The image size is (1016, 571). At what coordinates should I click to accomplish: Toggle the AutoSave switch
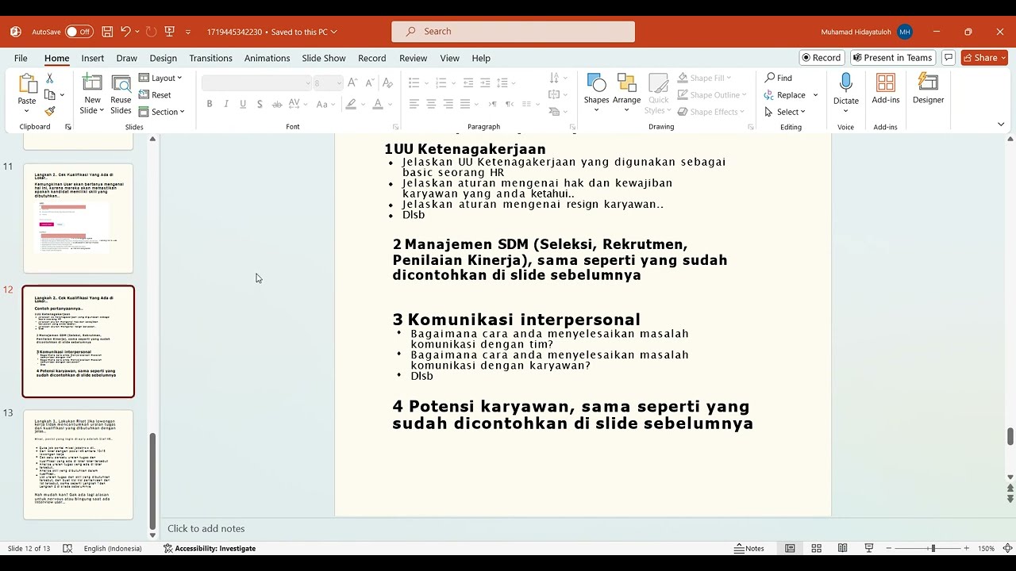(79, 32)
